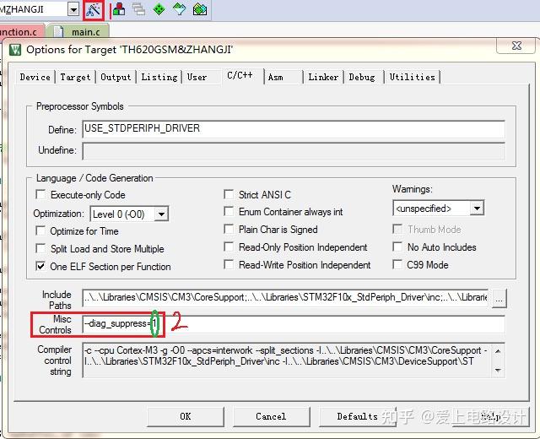Uncheck One ELF Section per Function
Screen dimensions: 540x439
(40, 266)
